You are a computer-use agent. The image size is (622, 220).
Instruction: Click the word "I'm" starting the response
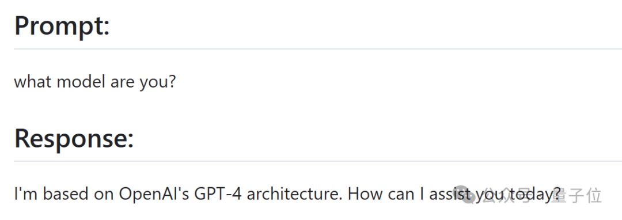26,194
